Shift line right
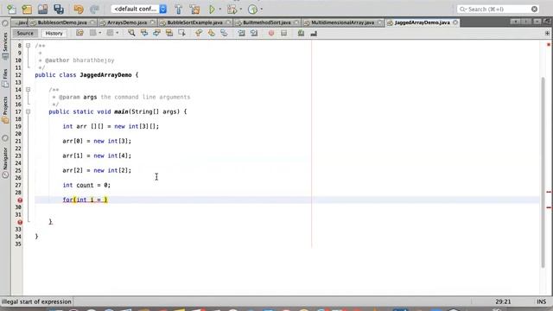This screenshot has width=553, height=311. (x=254, y=33)
